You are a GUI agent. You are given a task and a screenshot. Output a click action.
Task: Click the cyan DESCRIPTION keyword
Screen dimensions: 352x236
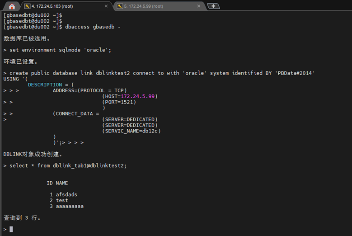click(x=45, y=85)
